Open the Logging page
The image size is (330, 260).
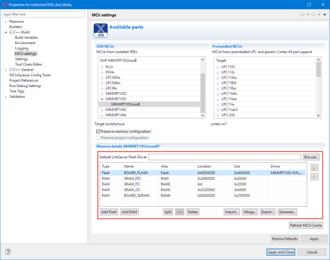(x=21, y=48)
